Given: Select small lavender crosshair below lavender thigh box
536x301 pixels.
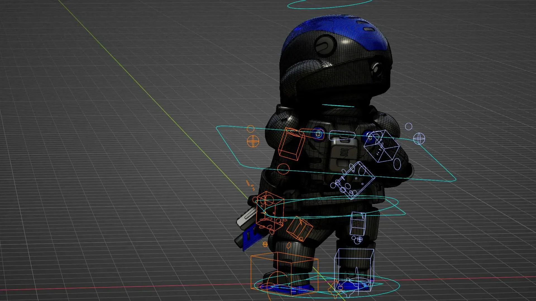Looking at the screenshot, I should tap(360, 239).
